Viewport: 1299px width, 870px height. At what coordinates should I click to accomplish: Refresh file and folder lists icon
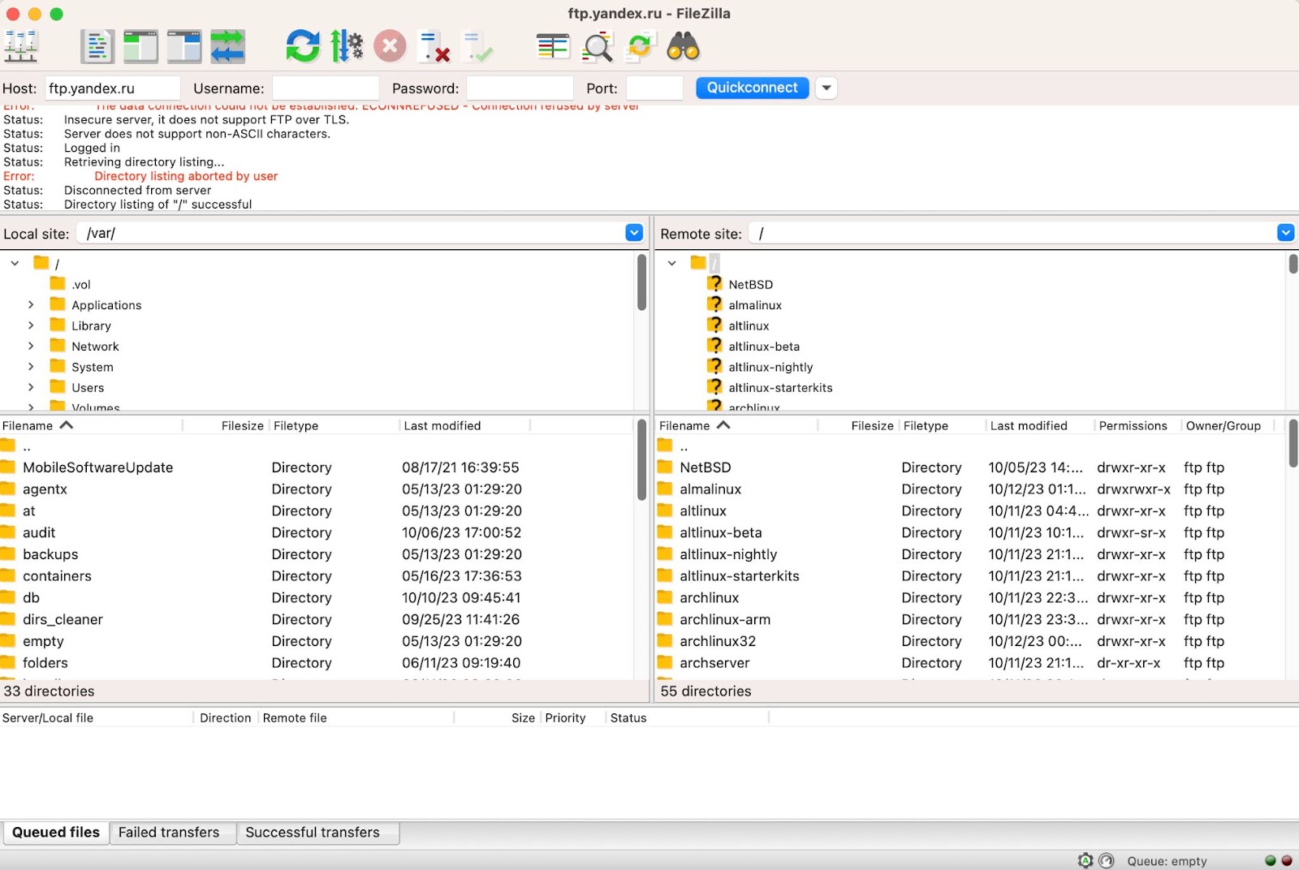(303, 46)
